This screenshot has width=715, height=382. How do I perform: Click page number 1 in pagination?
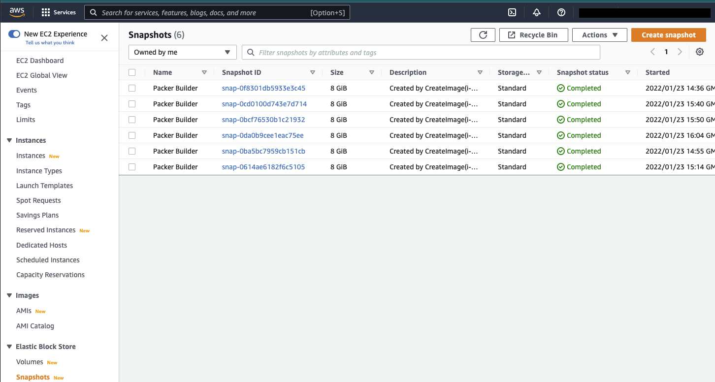tap(666, 52)
